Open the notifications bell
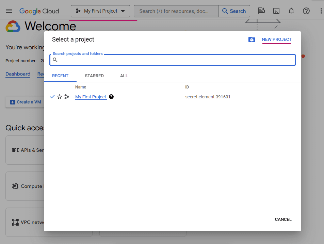Viewport: 324px width, 244px height. point(291,11)
